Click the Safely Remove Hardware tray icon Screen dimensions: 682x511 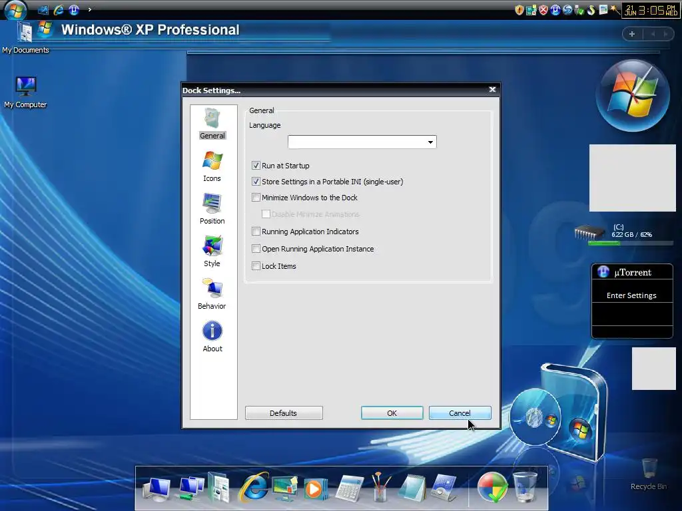[x=579, y=10]
